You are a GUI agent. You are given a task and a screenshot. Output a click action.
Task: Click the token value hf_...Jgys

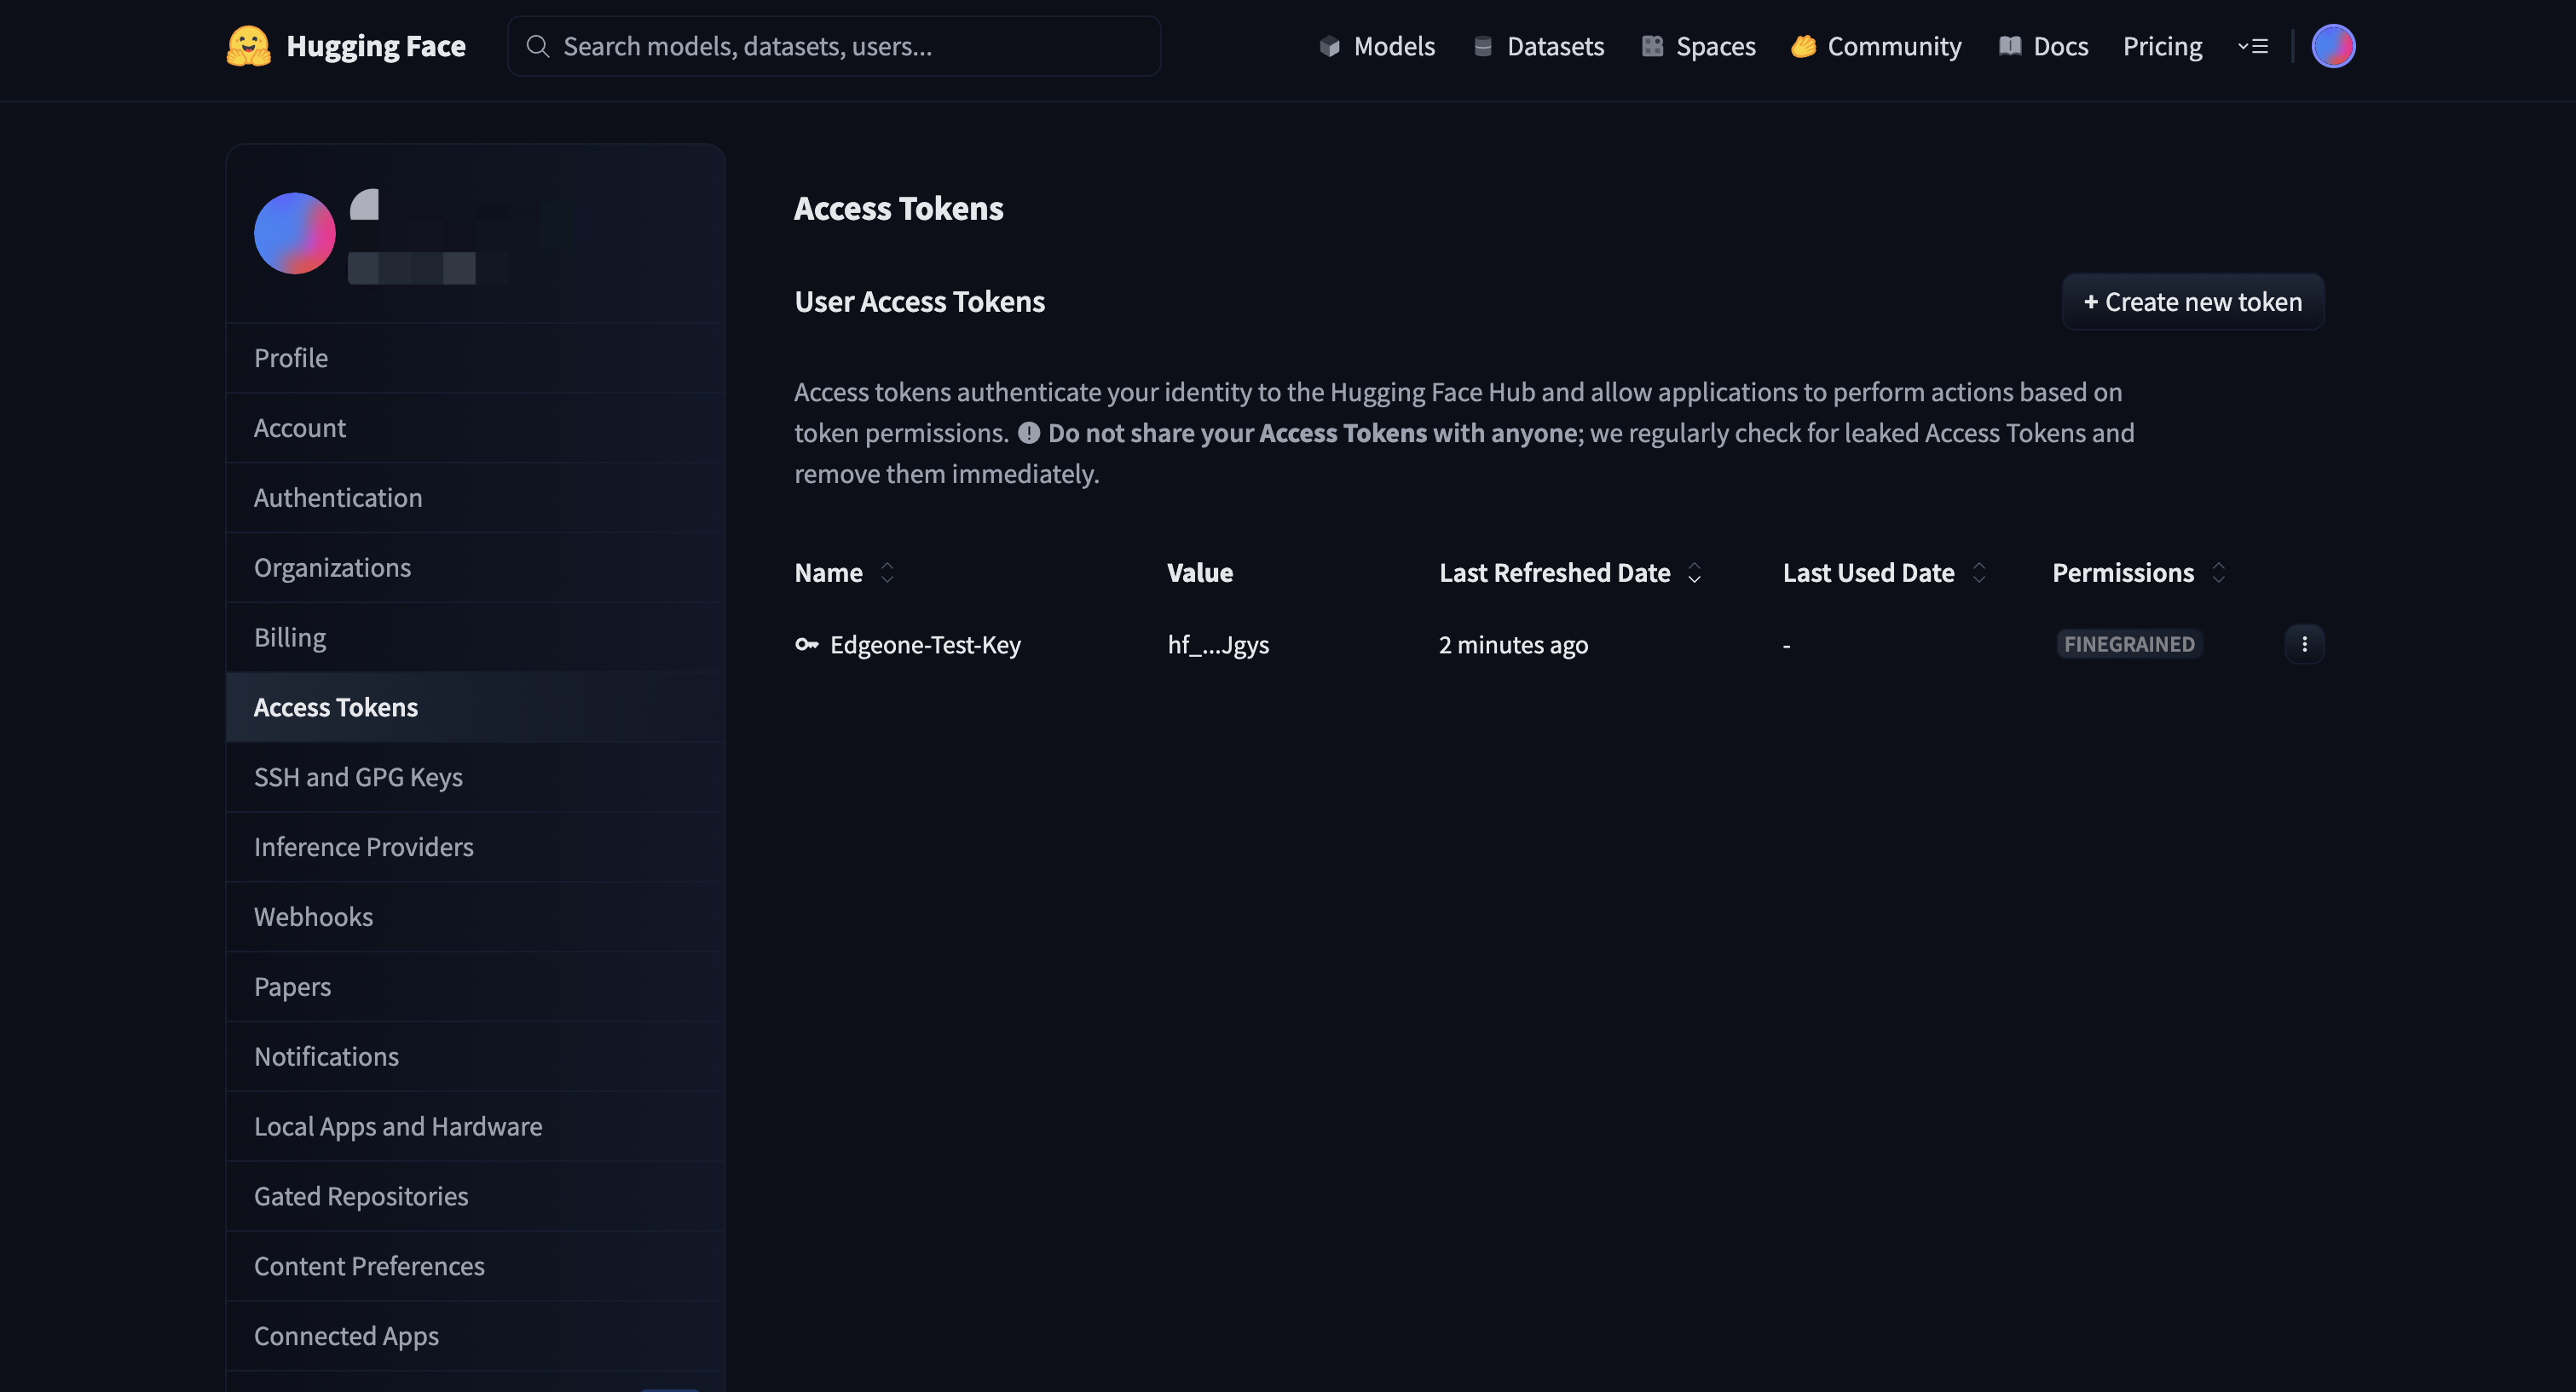(x=1218, y=645)
